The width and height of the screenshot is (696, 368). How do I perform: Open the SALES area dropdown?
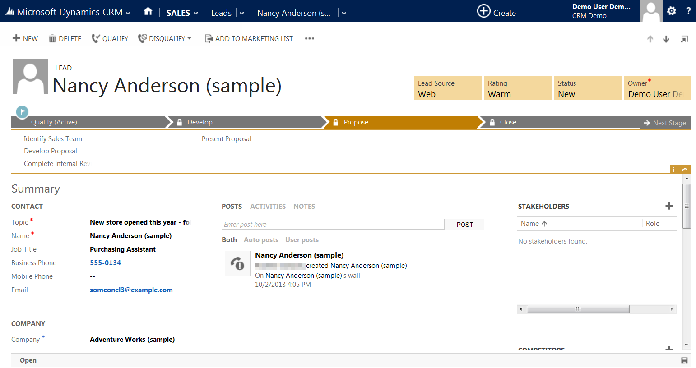tap(196, 13)
